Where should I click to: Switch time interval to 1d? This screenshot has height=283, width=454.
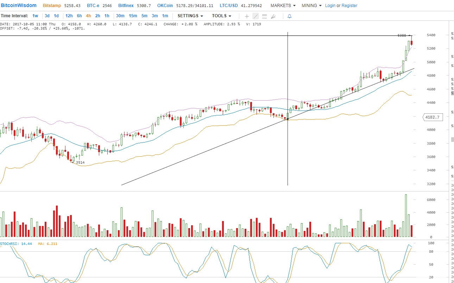click(x=56, y=16)
